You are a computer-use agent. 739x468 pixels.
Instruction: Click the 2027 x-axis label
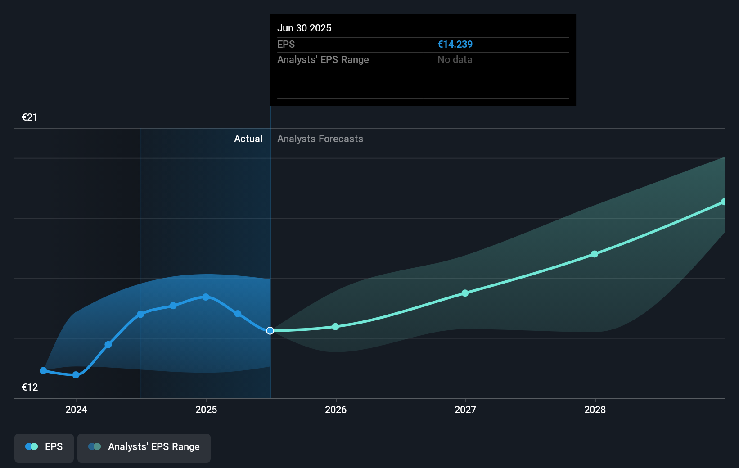[465, 409]
